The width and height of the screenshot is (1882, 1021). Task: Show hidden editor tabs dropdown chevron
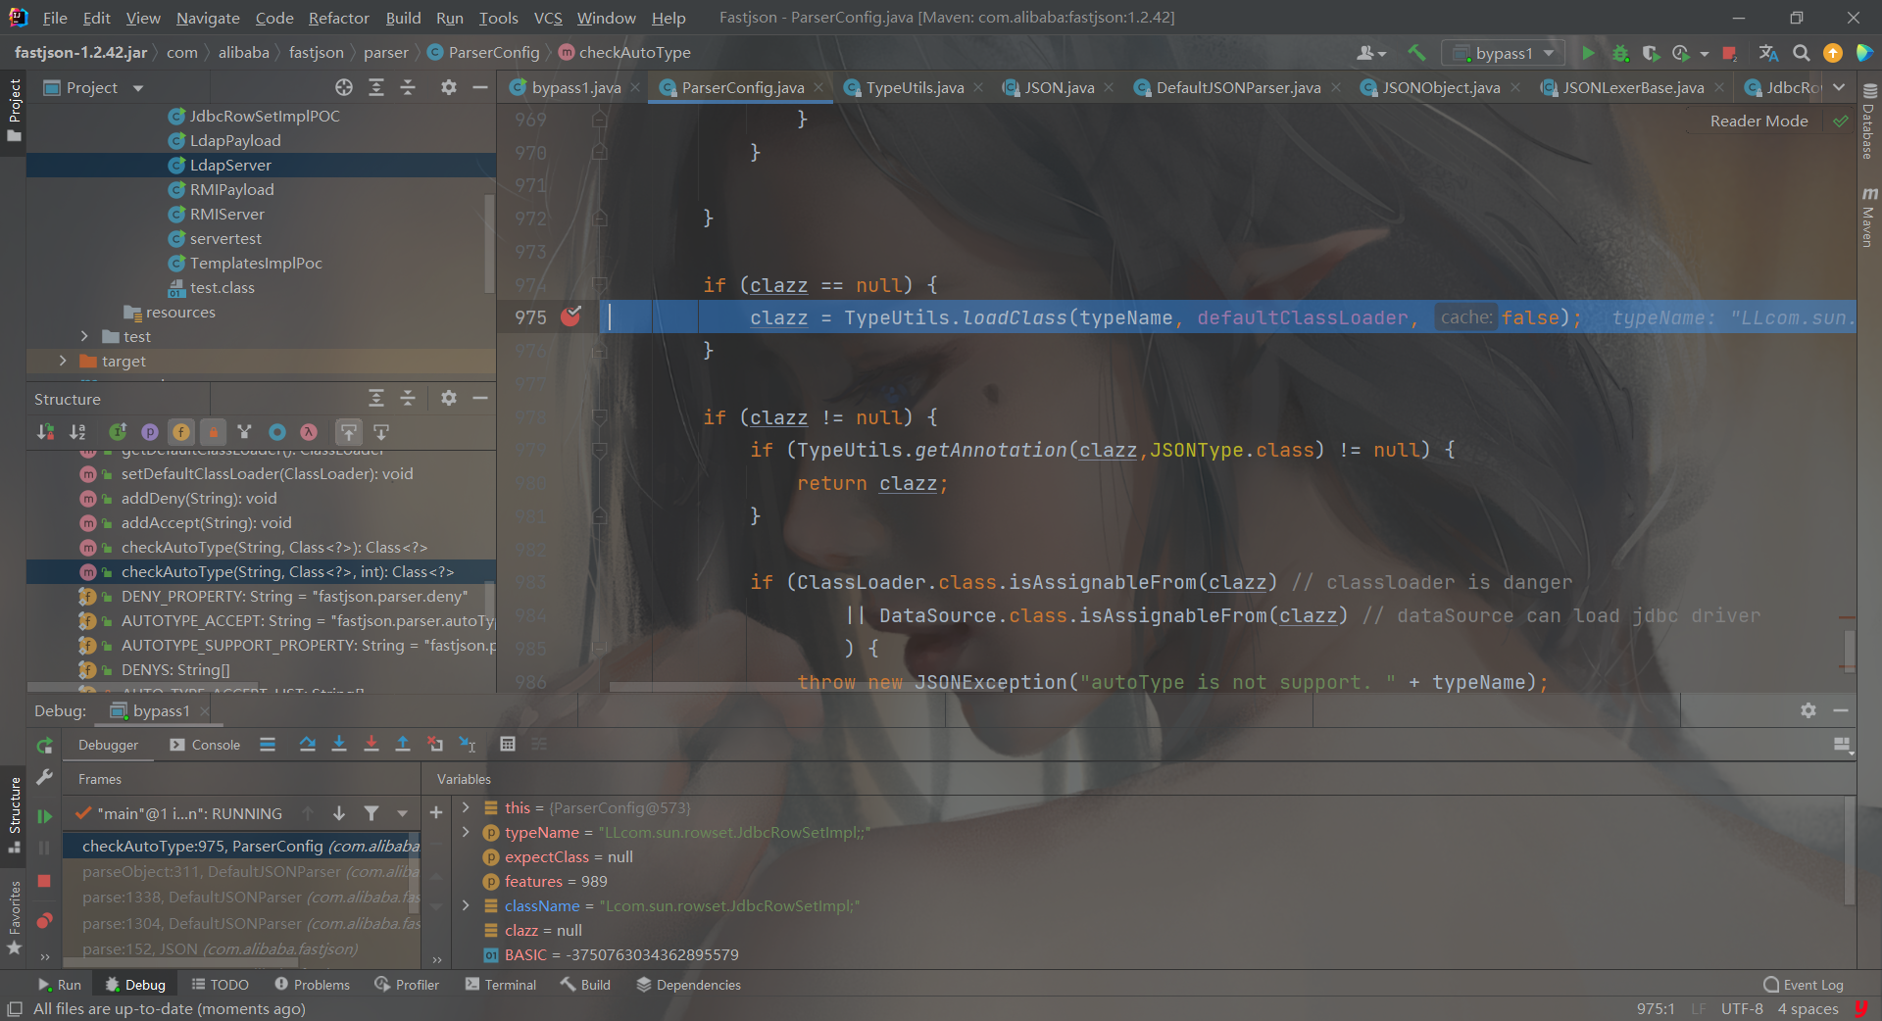[x=1839, y=87]
